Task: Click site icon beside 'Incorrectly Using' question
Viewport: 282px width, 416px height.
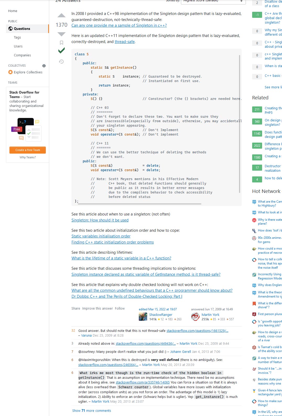Action: pyautogui.click(x=254, y=275)
